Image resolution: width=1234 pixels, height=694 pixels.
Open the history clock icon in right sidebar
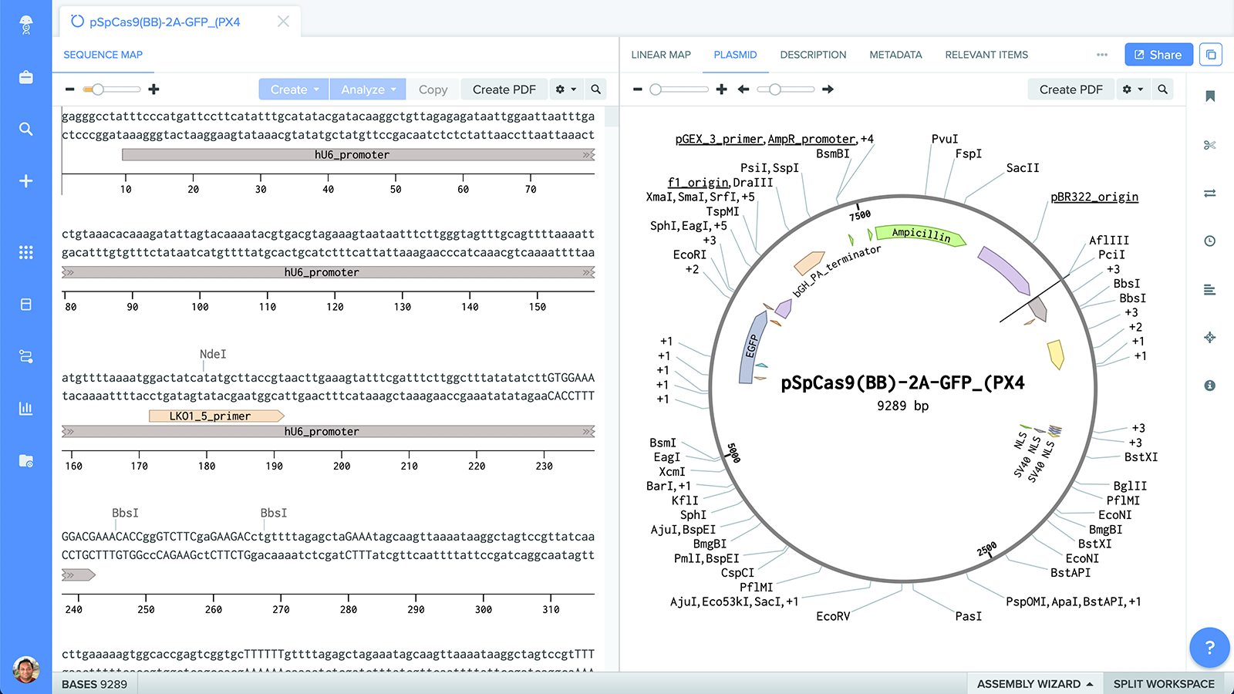(1209, 241)
